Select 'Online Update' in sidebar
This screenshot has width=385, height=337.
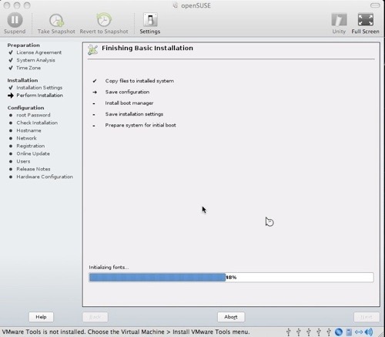point(33,153)
